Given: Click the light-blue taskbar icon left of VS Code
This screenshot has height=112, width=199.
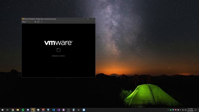Looking at the screenshot, I should tap(48, 110).
